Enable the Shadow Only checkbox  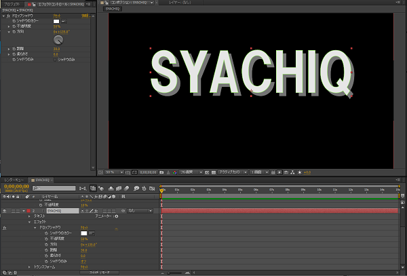pos(56,59)
